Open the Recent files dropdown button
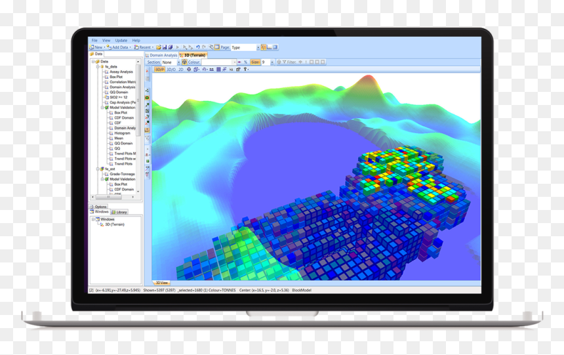The image size is (564, 355). [x=143, y=47]
